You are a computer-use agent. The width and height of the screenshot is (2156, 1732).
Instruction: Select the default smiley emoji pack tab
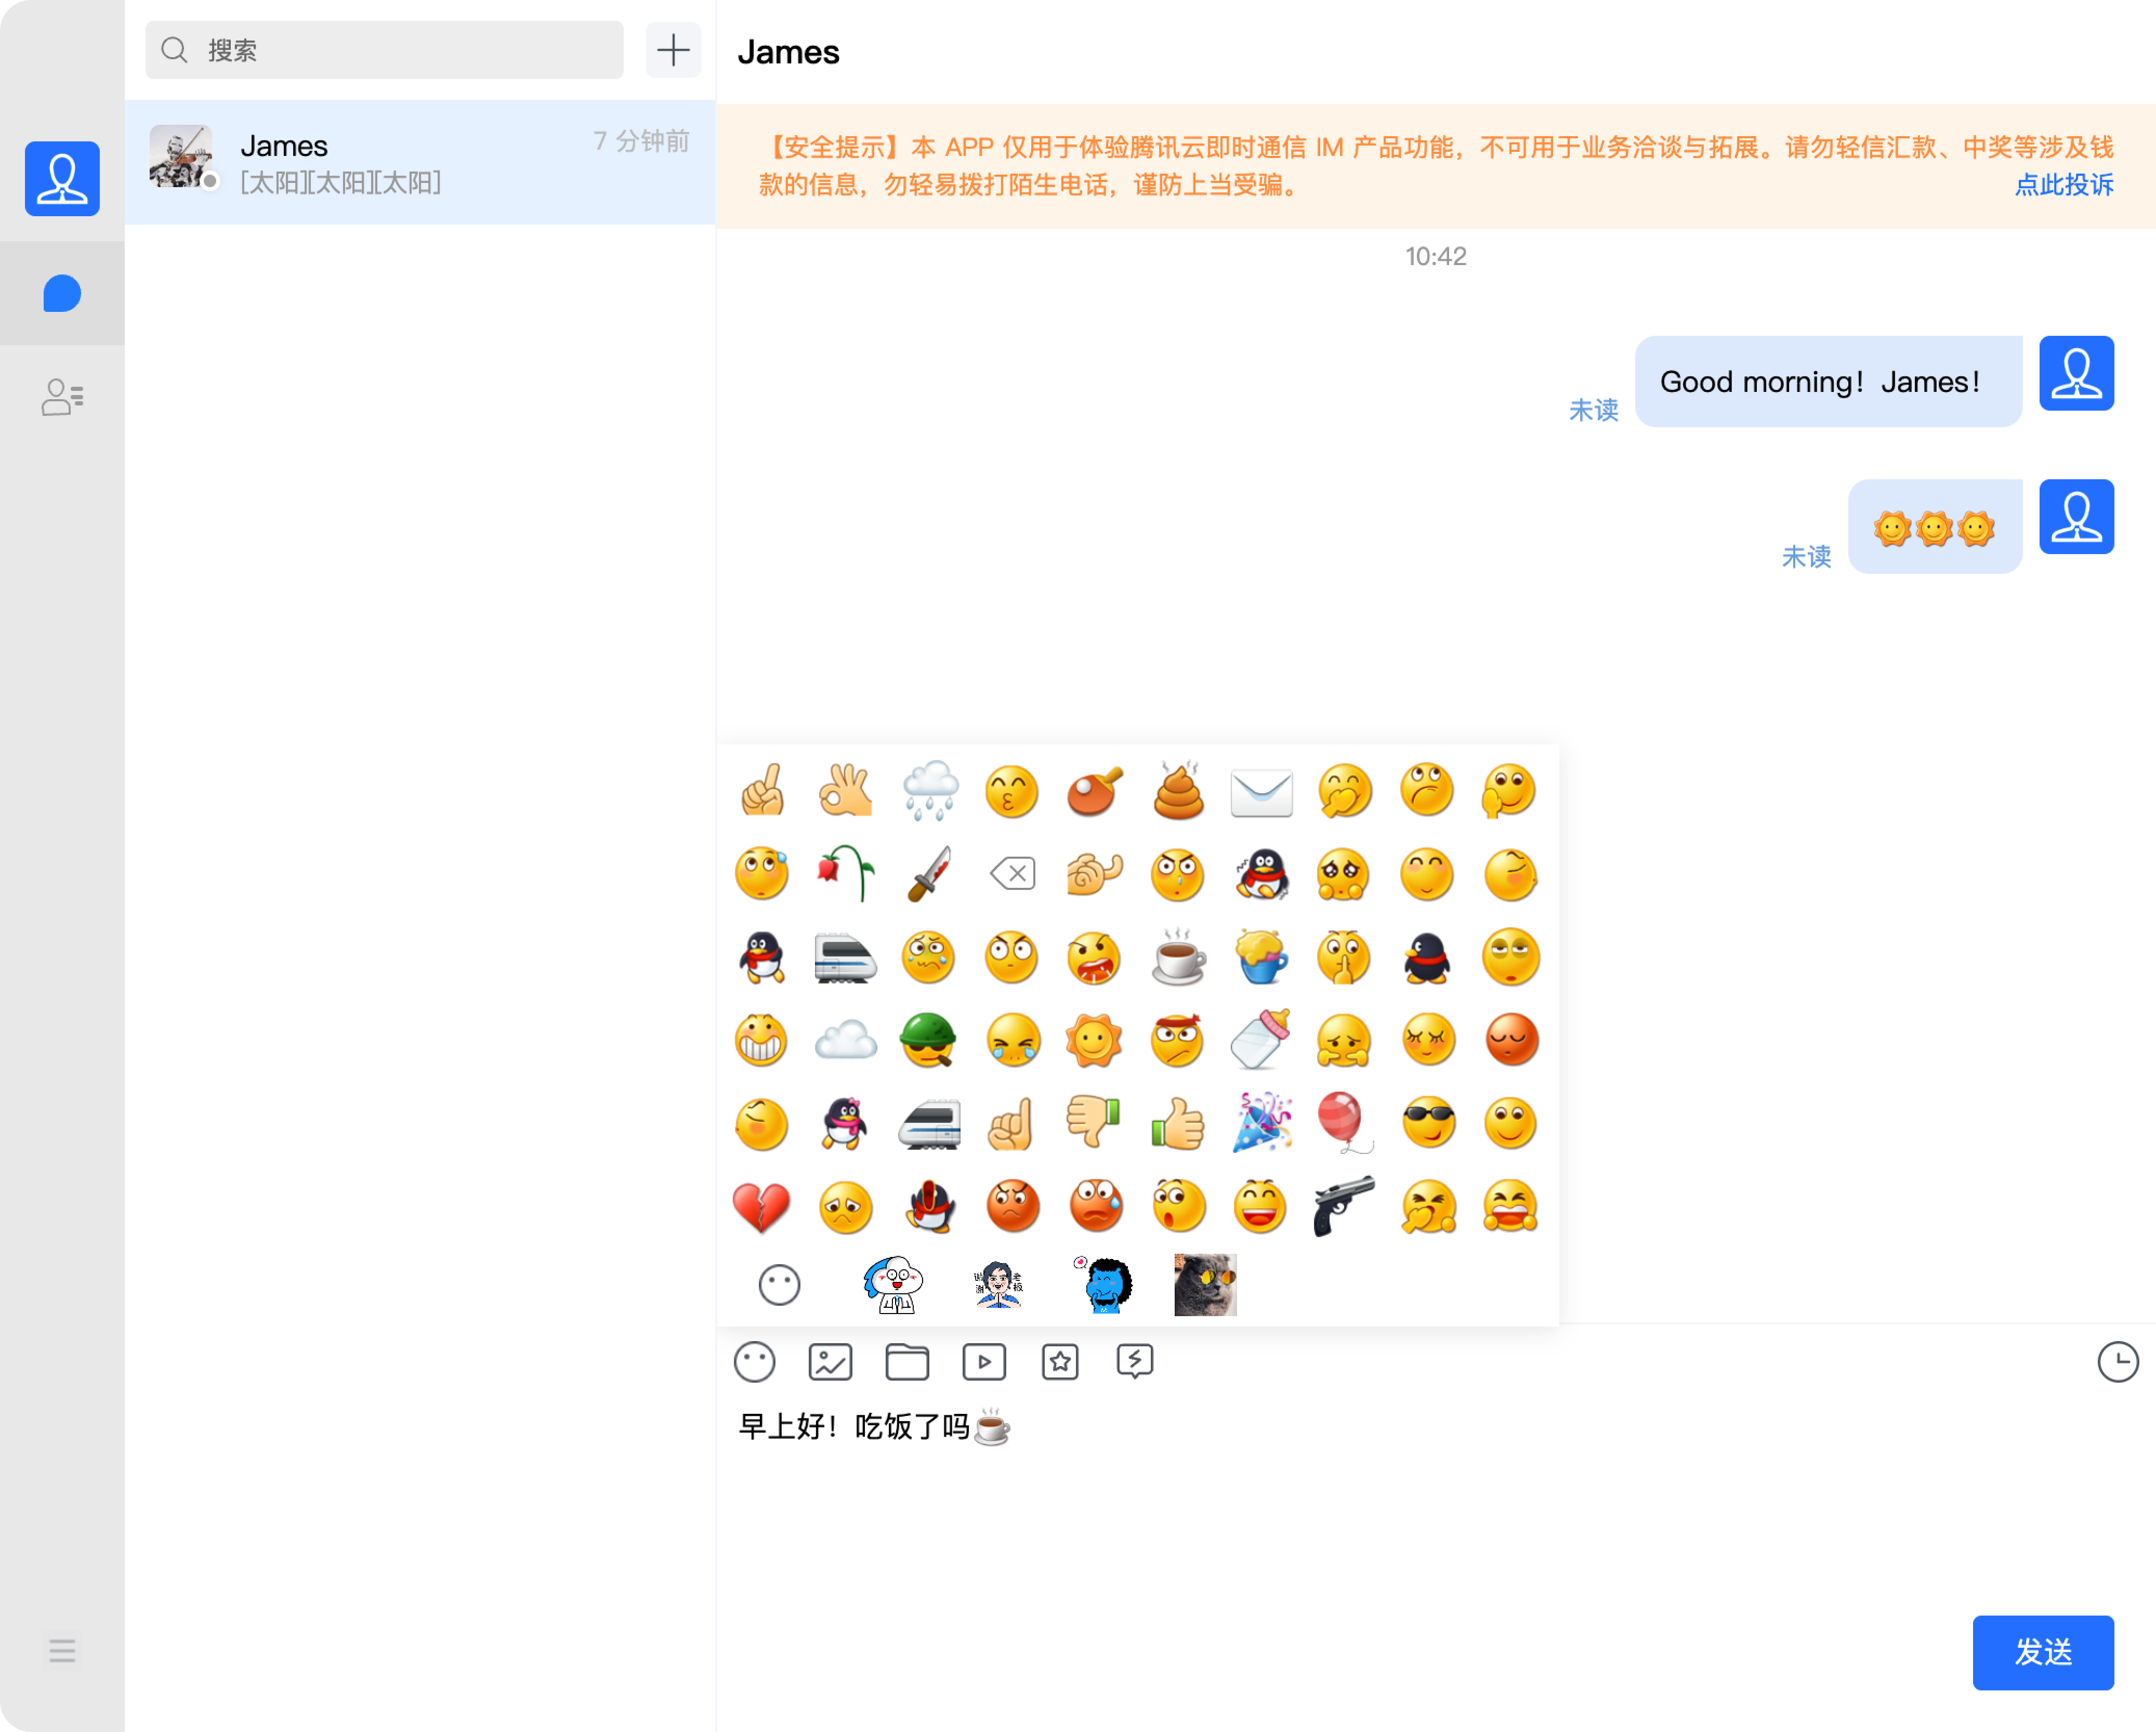pos(779,1285)
